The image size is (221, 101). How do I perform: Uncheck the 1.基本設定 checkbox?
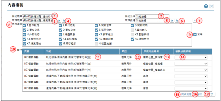pyautogui.click(x=24, y=26)
